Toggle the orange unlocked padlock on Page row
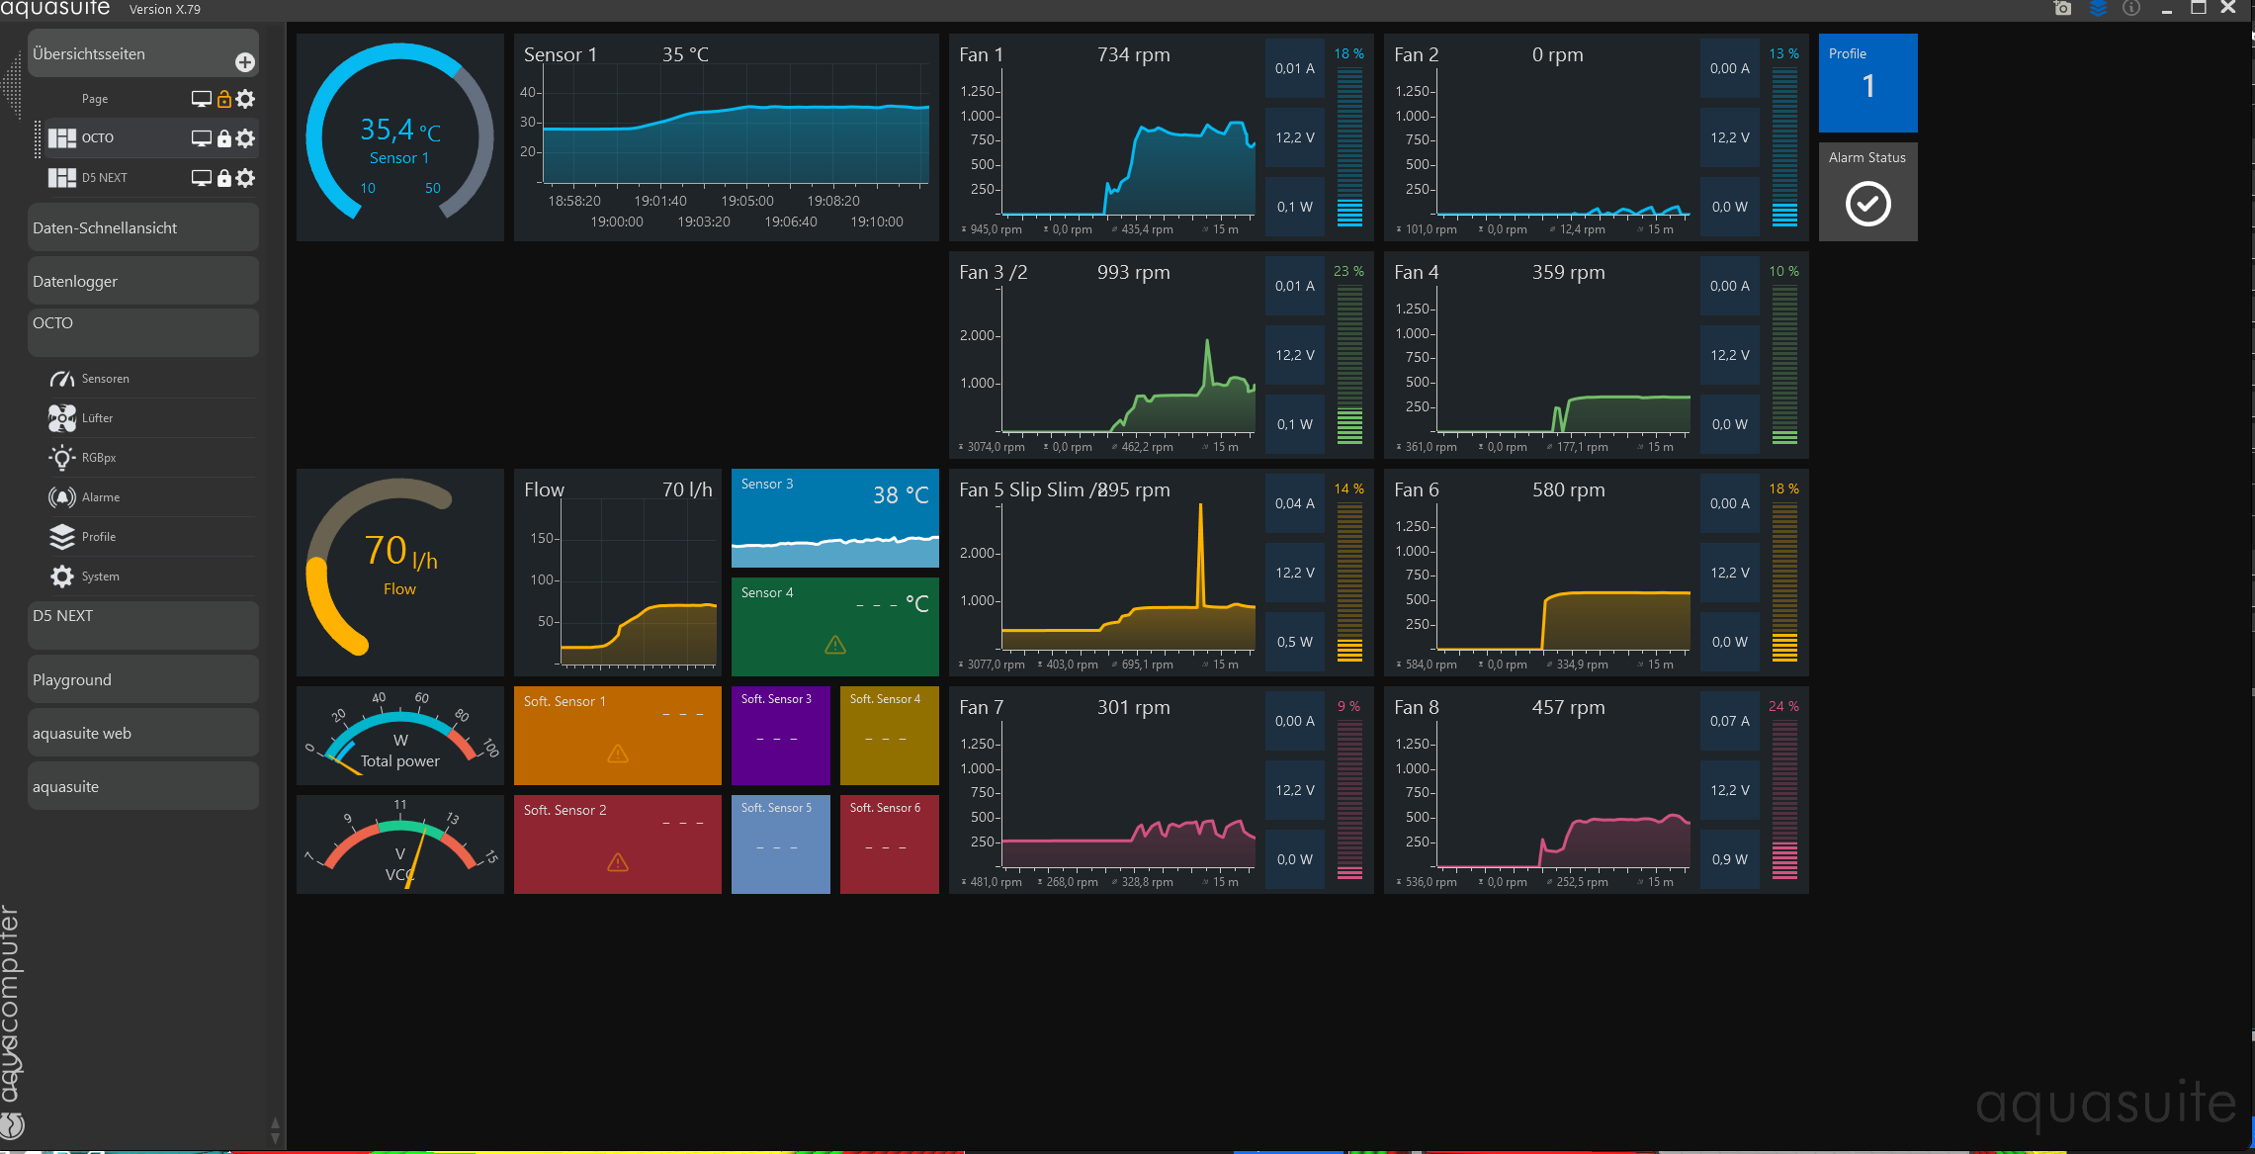The width and height of the screenshot is (2255, 1154). 224,99
